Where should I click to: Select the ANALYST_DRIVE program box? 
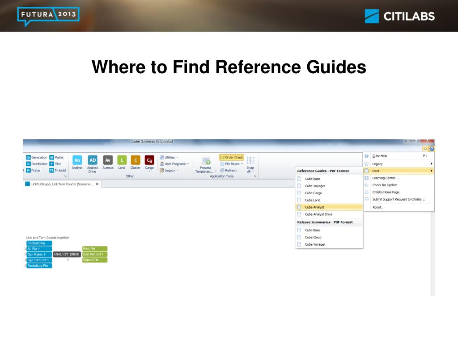pyautogui.click(x=66, y=254)
